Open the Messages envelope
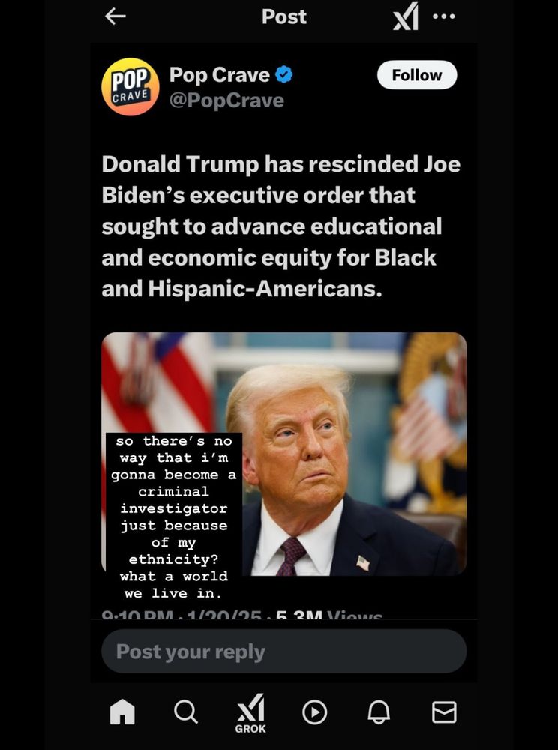Viewport: 558px width, 750px height. click(444, 712)
